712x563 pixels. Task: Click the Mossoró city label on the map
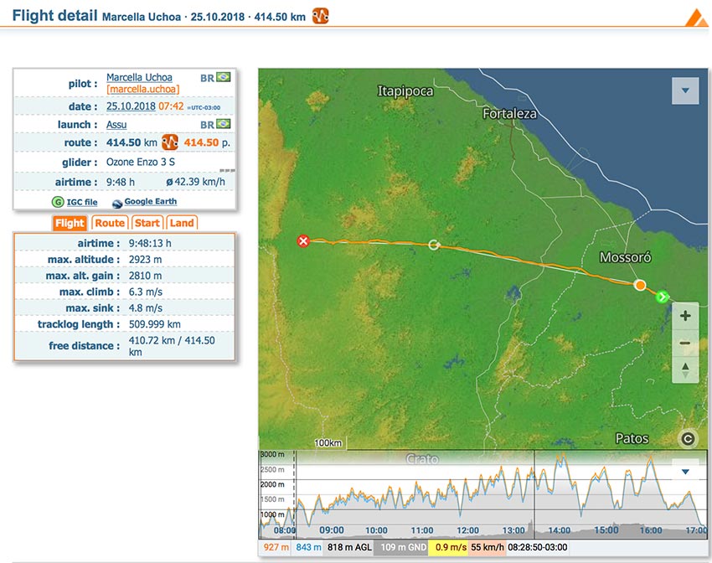[625, 257]
